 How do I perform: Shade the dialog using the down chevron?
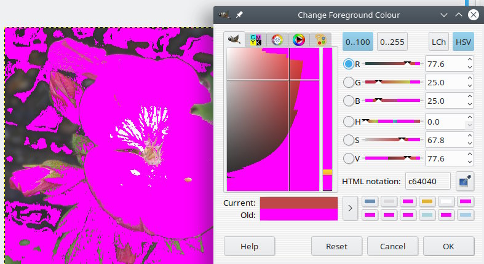[444, 15]
